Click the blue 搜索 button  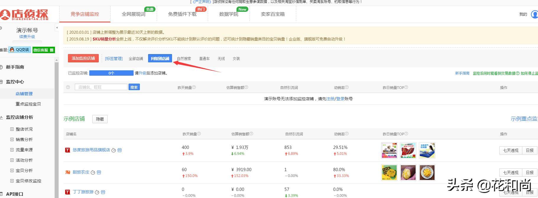tap(134, 87)
